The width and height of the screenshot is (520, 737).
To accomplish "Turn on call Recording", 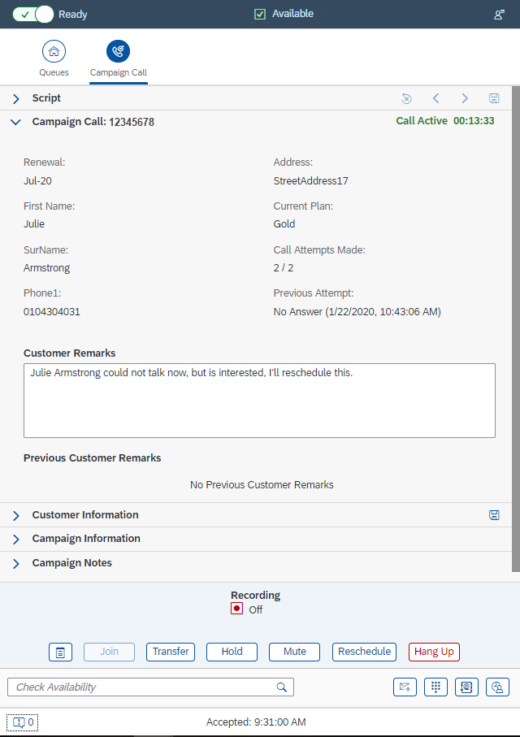I will (x=236, y=609).
